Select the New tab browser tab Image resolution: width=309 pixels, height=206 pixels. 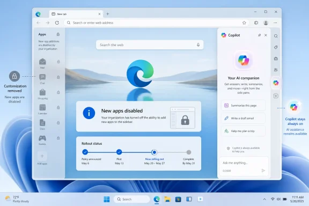pos(76,14)
